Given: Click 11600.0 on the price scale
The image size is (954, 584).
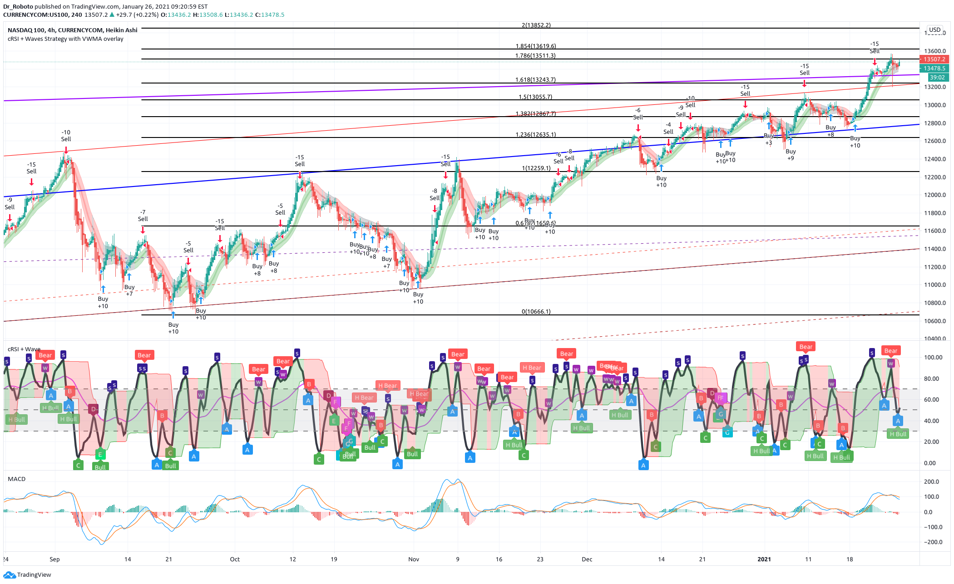Looking at the screenshot, I should point(935,231).
